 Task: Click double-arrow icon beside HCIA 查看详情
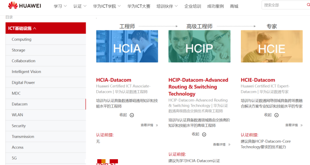pos(157,125)
